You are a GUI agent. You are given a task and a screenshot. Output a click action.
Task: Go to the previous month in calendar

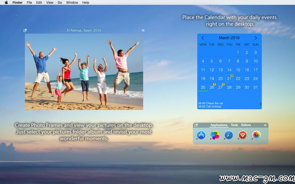[x=203, y=38]
